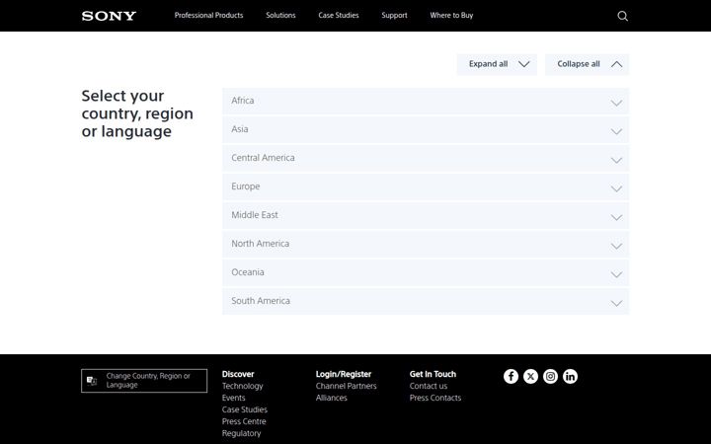Screen dimensions: 711x444
Task: Expand the Europe region row
Action: pos(426,186)
